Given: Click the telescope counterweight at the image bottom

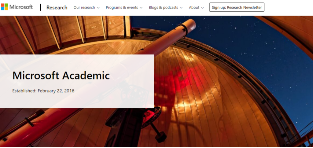Looking at the screenshot, I should click(161, 137).
